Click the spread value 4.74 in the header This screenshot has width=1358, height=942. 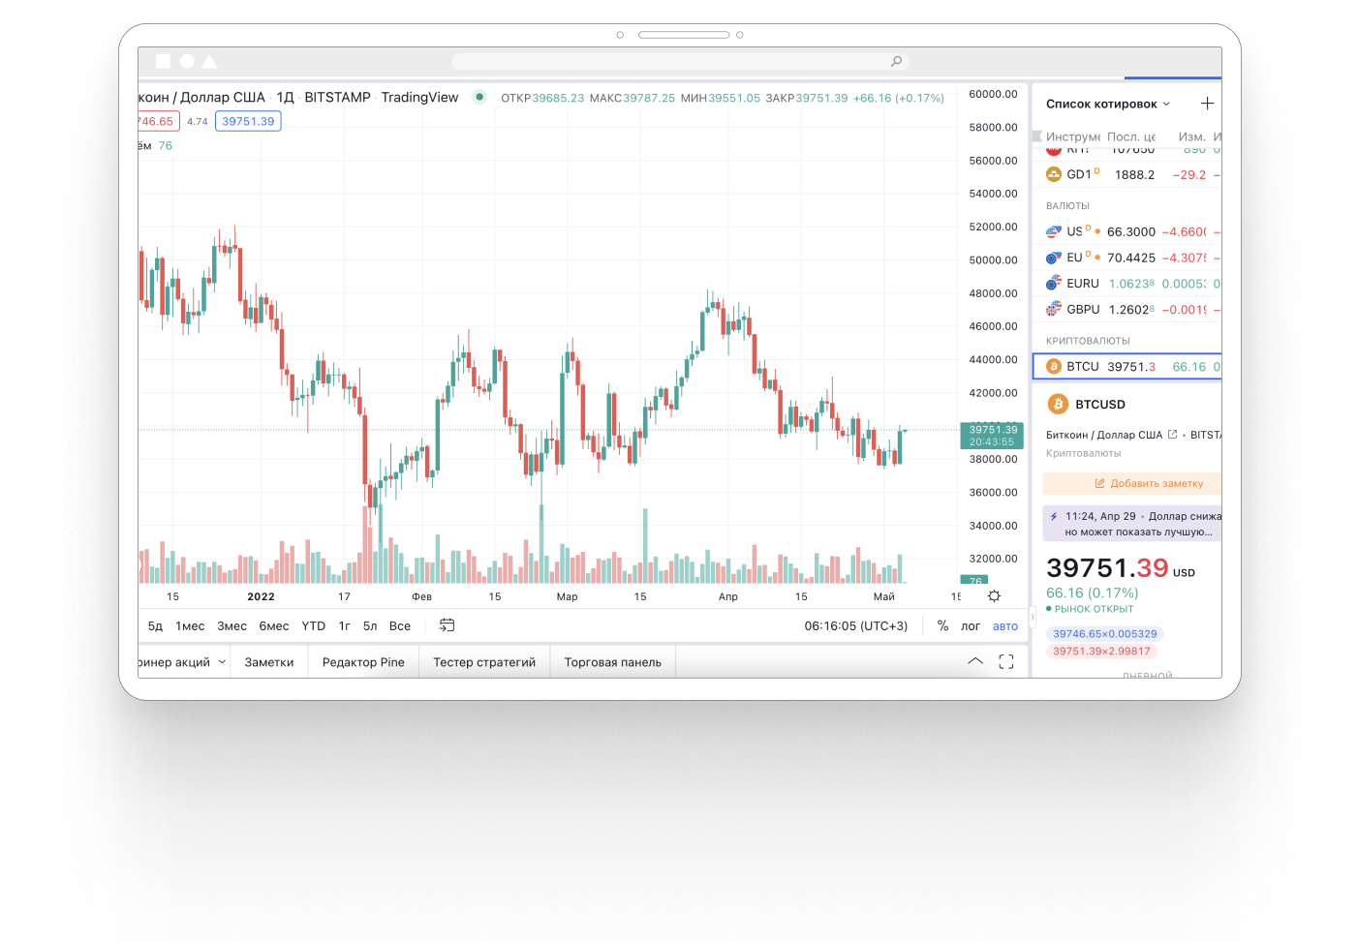(198, 122)
